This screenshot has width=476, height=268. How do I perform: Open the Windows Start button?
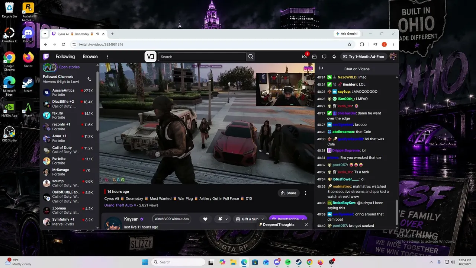[x=145, y=262]
